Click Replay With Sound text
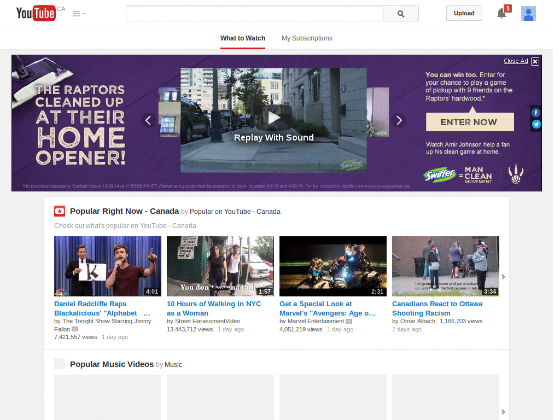The image size is (560, 420). click(x=274, y=137)
